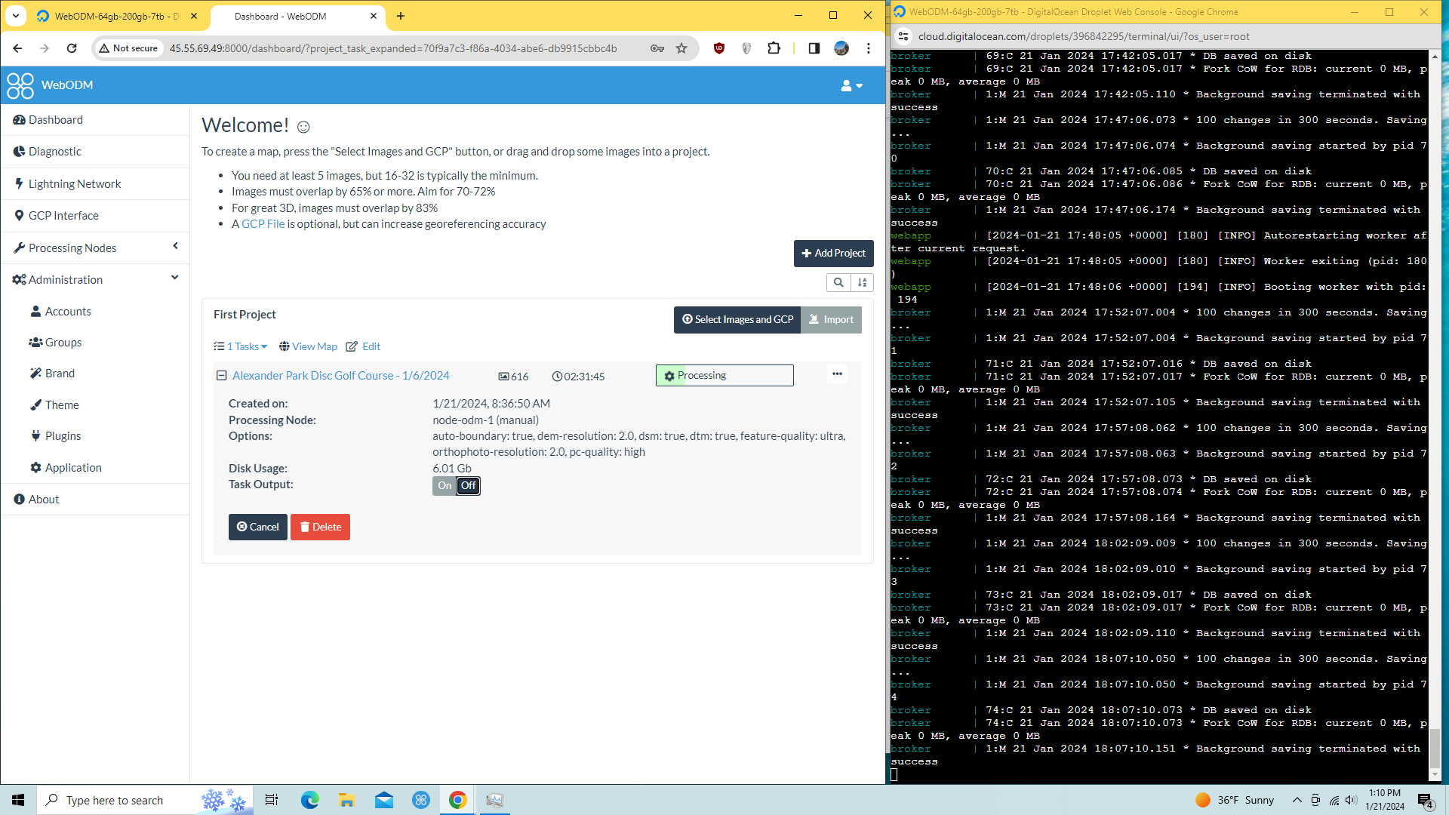Collapse the Administration section
Screen dimensions: 1449x815
[x=174, y=278]
